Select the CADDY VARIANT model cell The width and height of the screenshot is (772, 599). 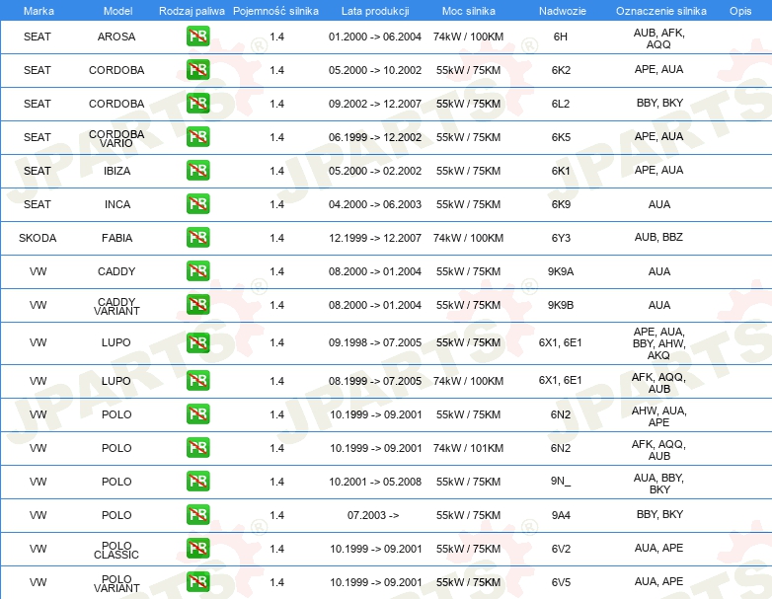[116, 306]
